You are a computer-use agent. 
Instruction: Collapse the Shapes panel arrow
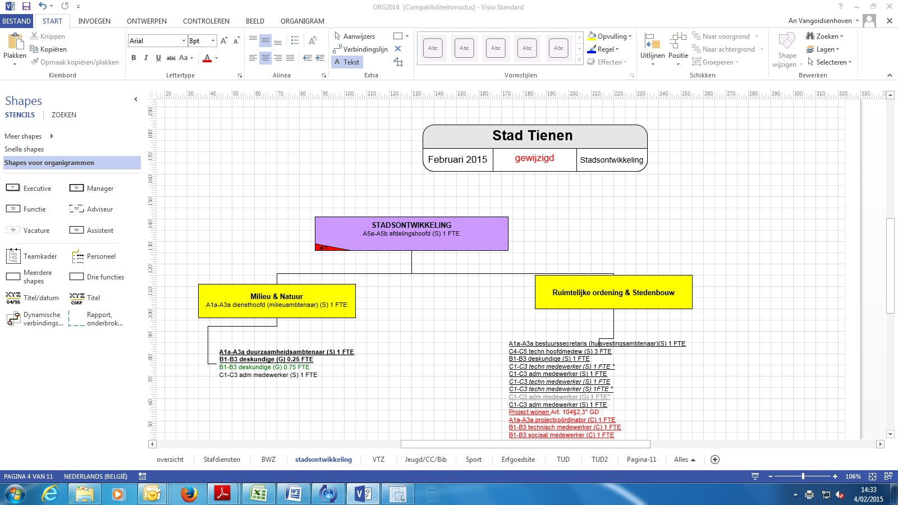coord(135,99)
